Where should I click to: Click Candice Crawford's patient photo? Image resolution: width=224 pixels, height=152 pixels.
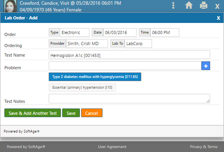[x=10, y=6]
